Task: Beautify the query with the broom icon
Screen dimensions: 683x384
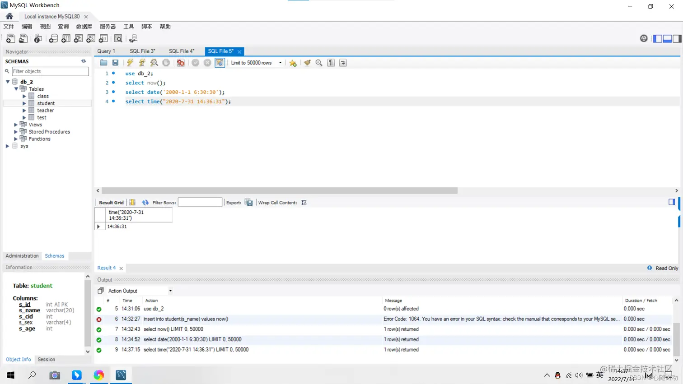Action: click(x=307, y=63)
